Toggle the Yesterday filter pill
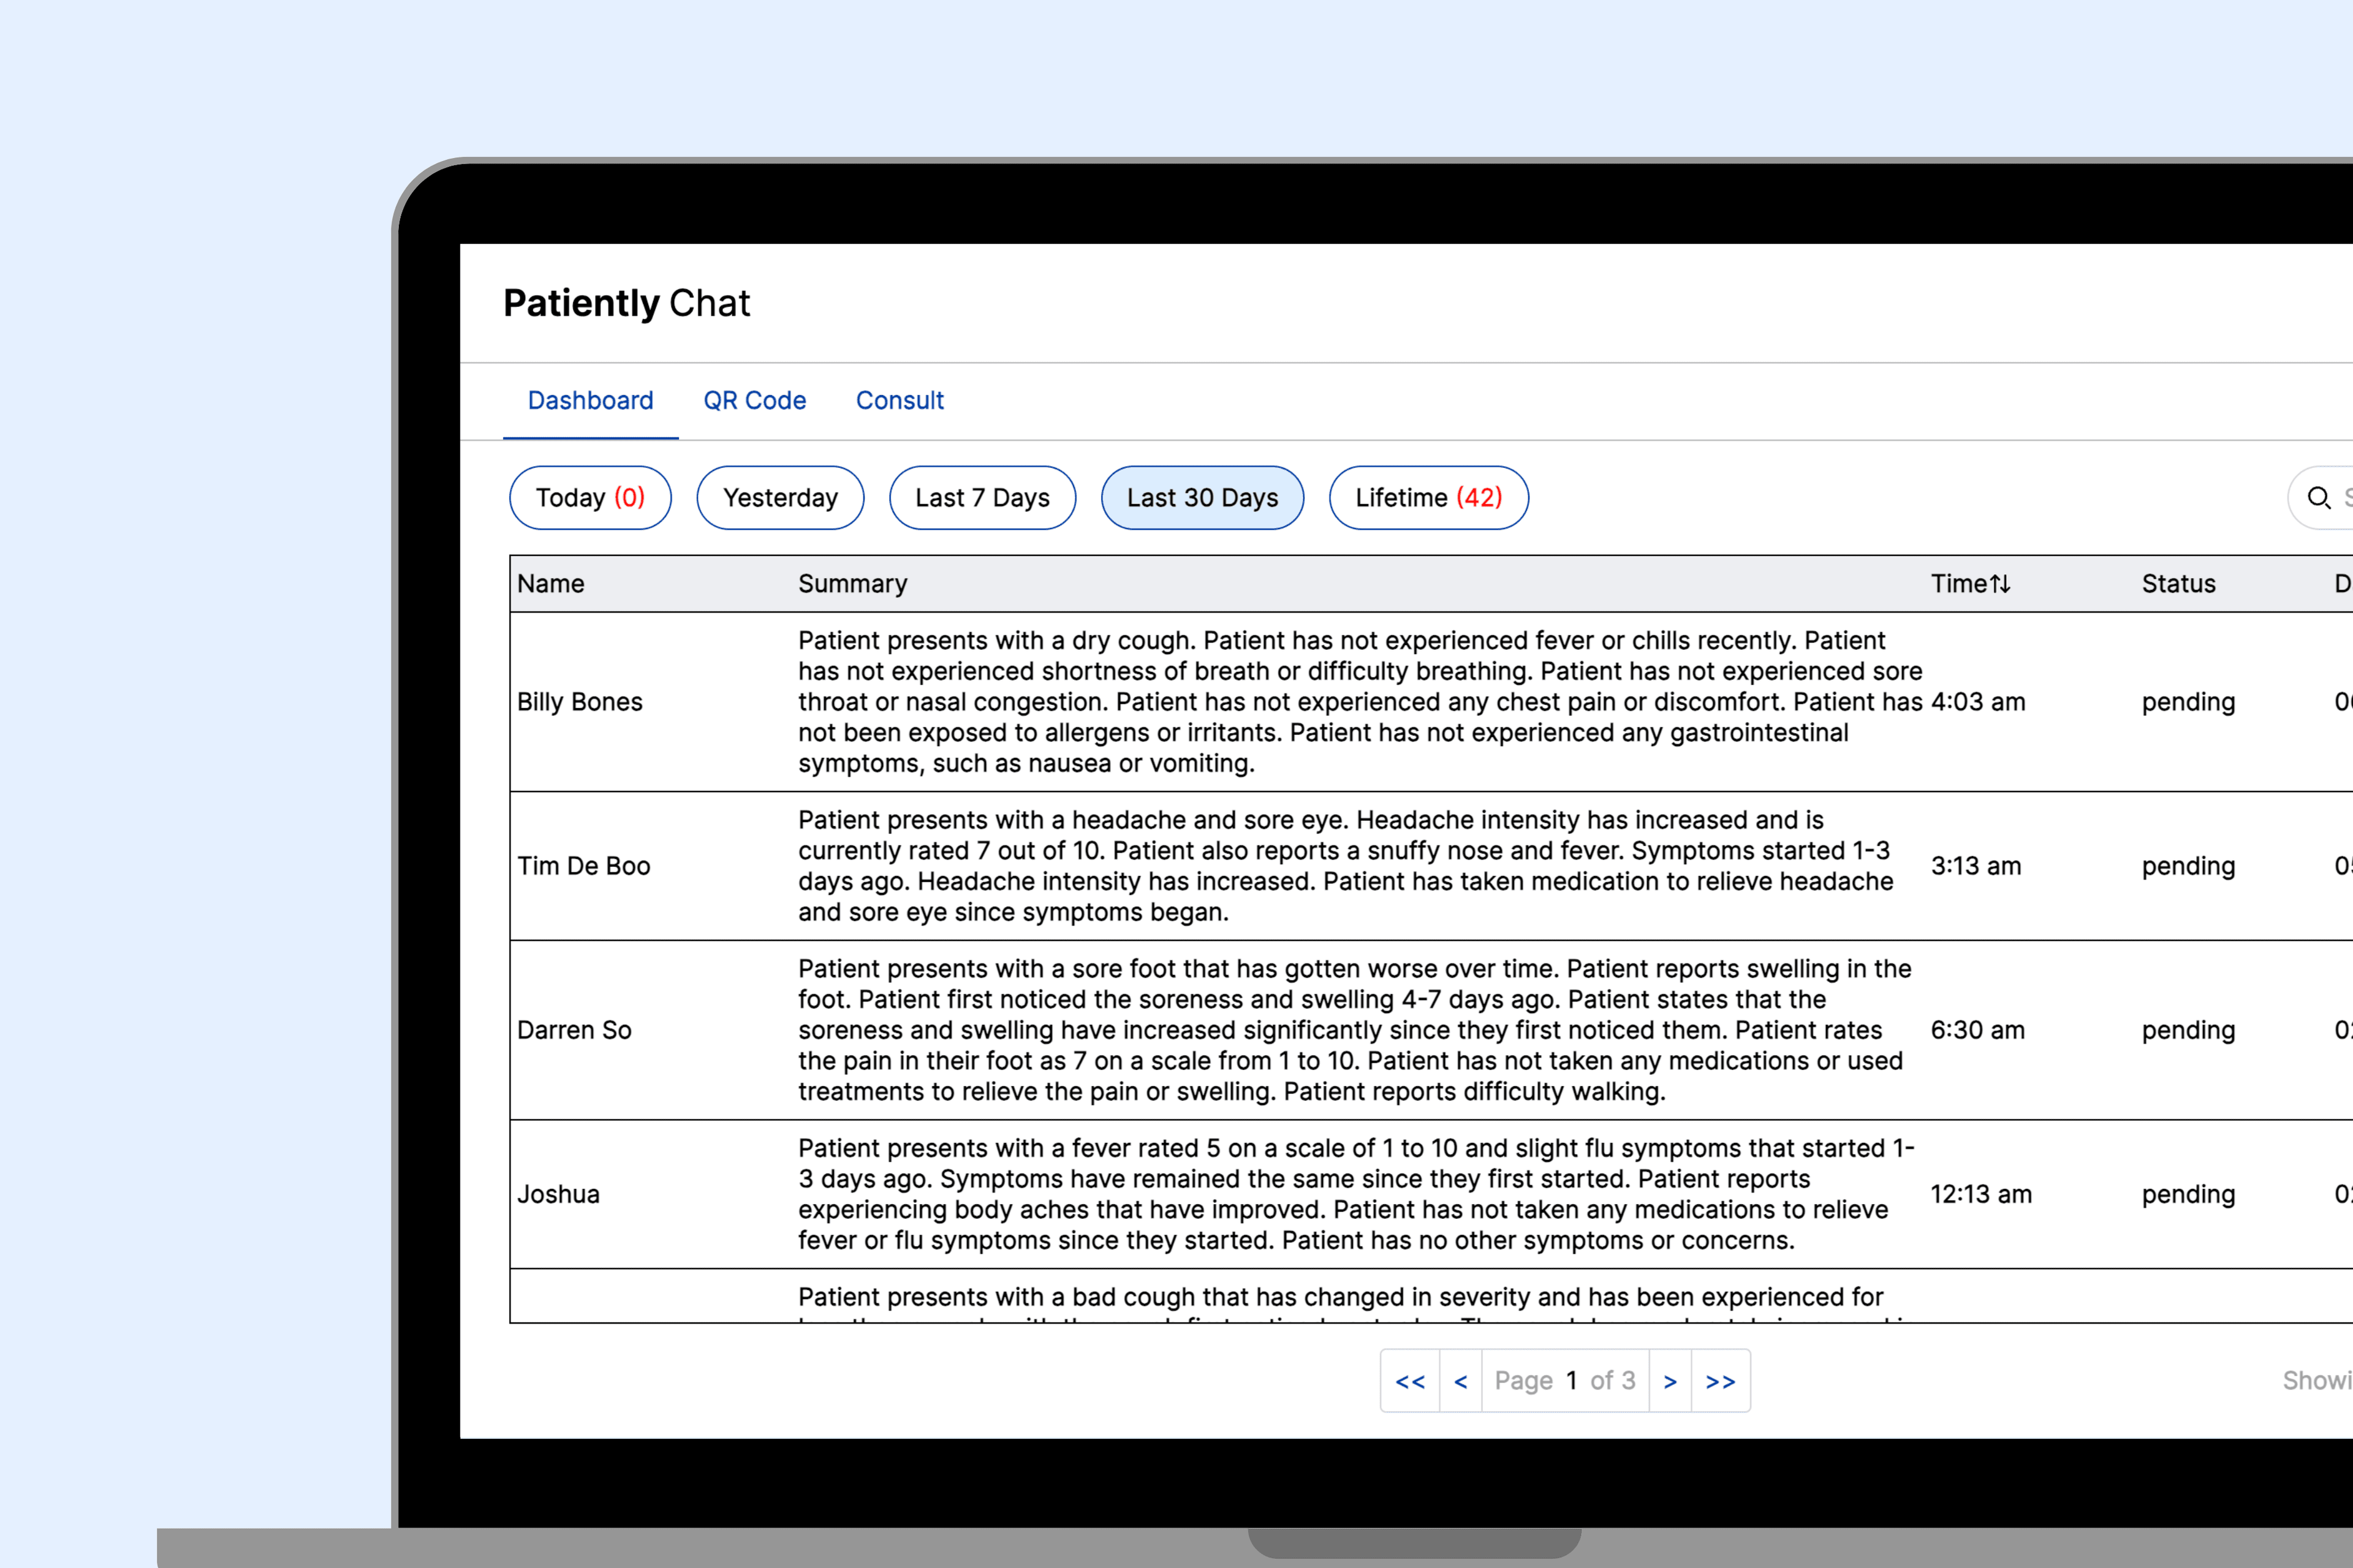 780,497
